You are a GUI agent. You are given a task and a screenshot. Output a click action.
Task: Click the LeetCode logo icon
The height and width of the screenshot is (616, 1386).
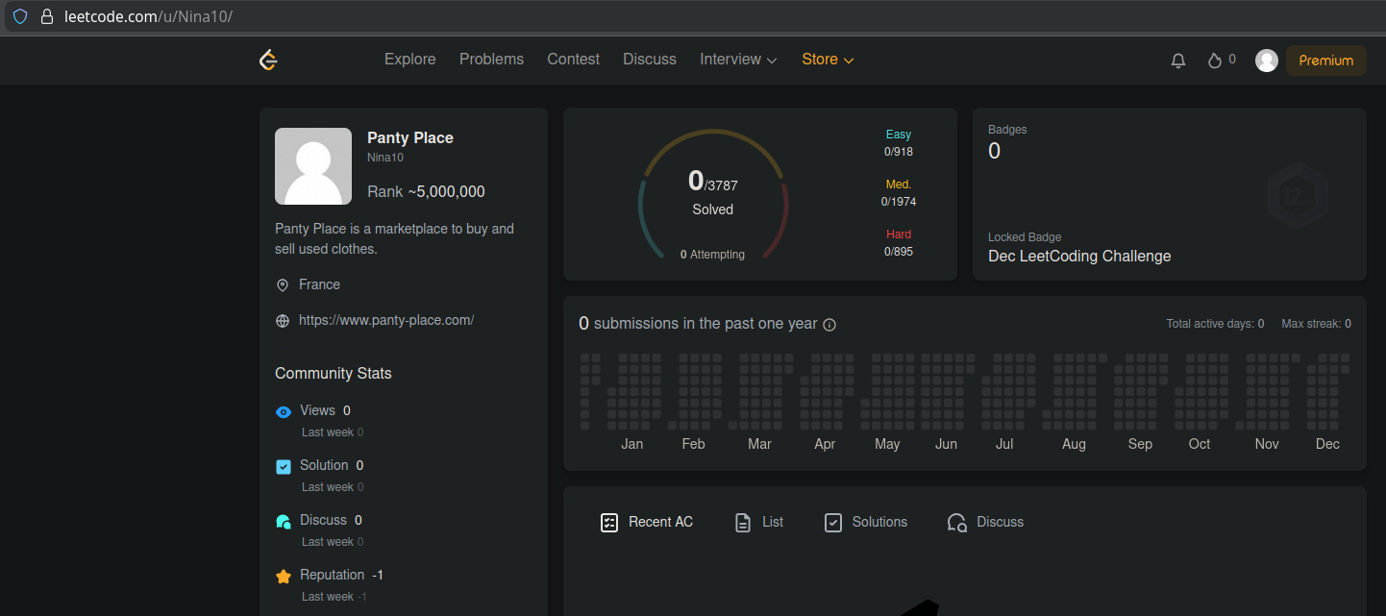coord(269,60)
